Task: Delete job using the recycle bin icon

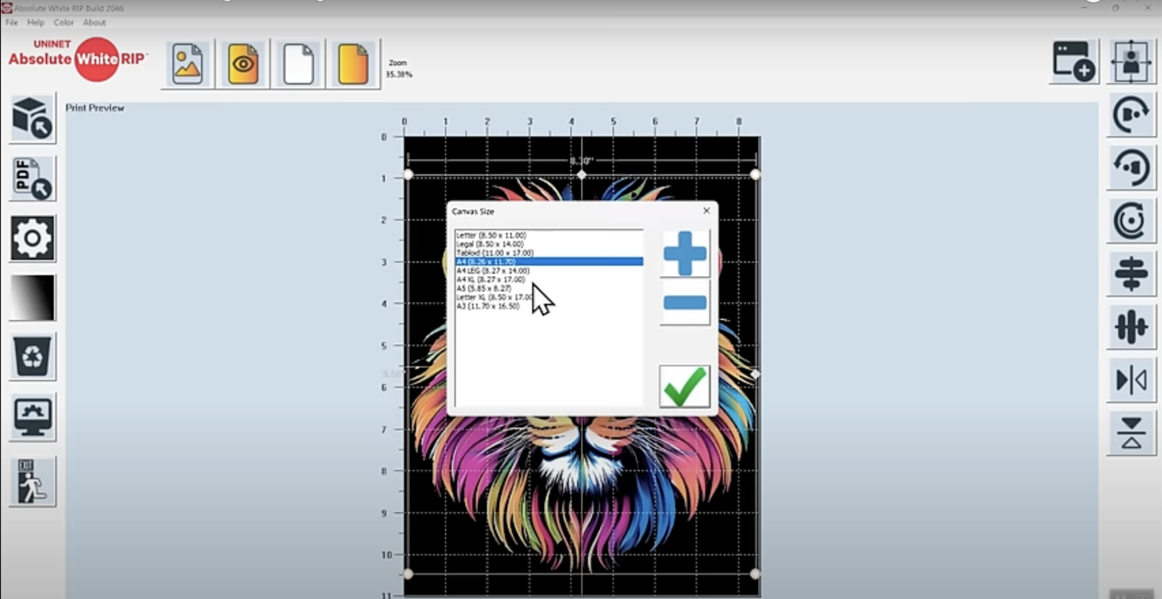Action: coord(32,356)
